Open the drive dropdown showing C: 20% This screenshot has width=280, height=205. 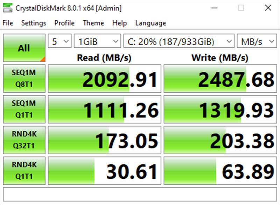[x=179, y=41]
